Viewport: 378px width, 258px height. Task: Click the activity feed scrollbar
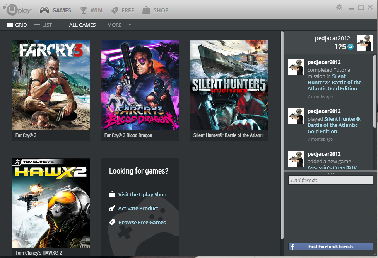tap(375, 91)
